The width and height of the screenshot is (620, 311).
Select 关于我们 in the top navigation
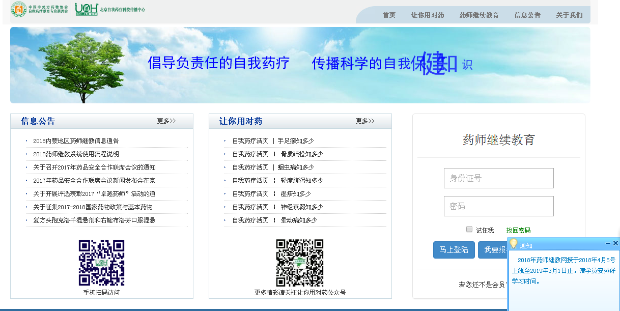click(x=569, y=15)
